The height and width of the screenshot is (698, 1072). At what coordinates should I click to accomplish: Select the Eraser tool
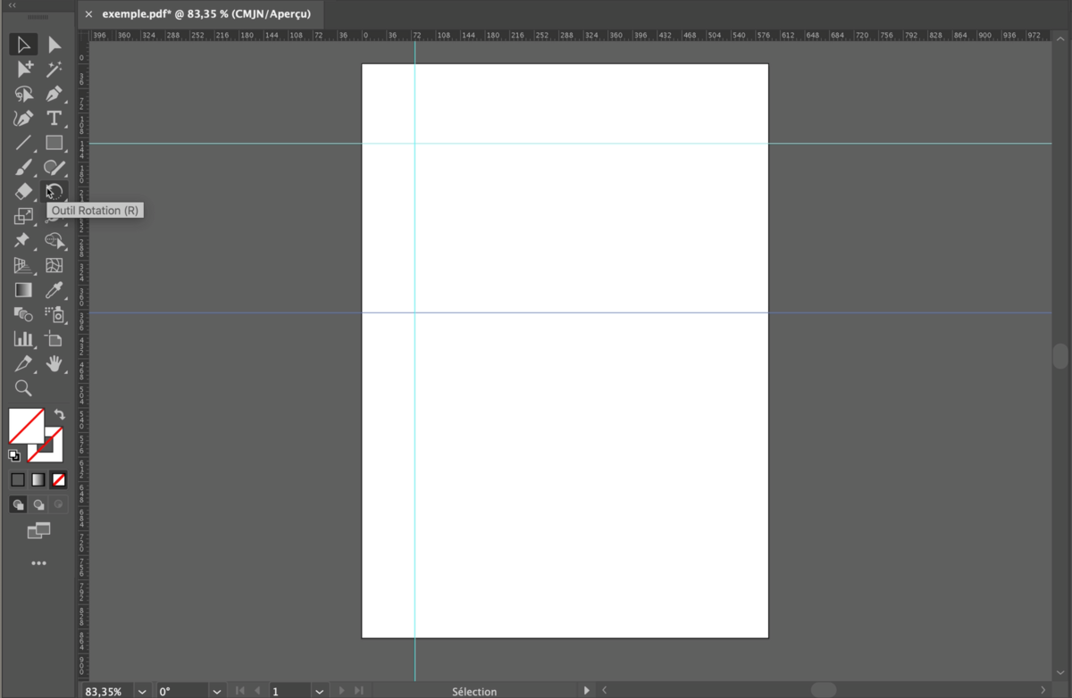(23, 191)
